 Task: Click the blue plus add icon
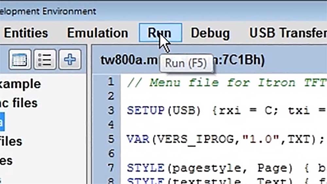click(70, 60)
